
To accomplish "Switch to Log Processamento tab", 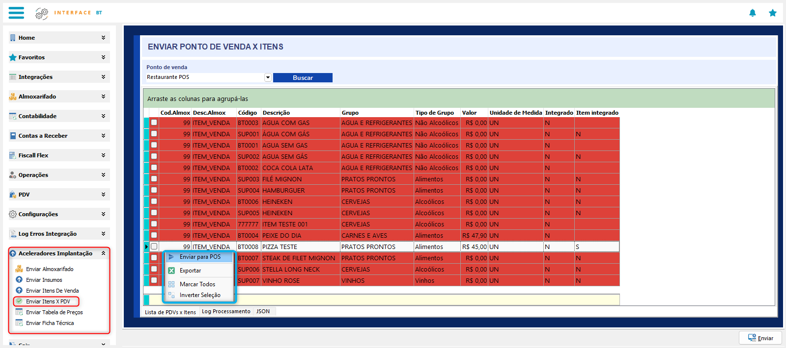I will 226,311.
